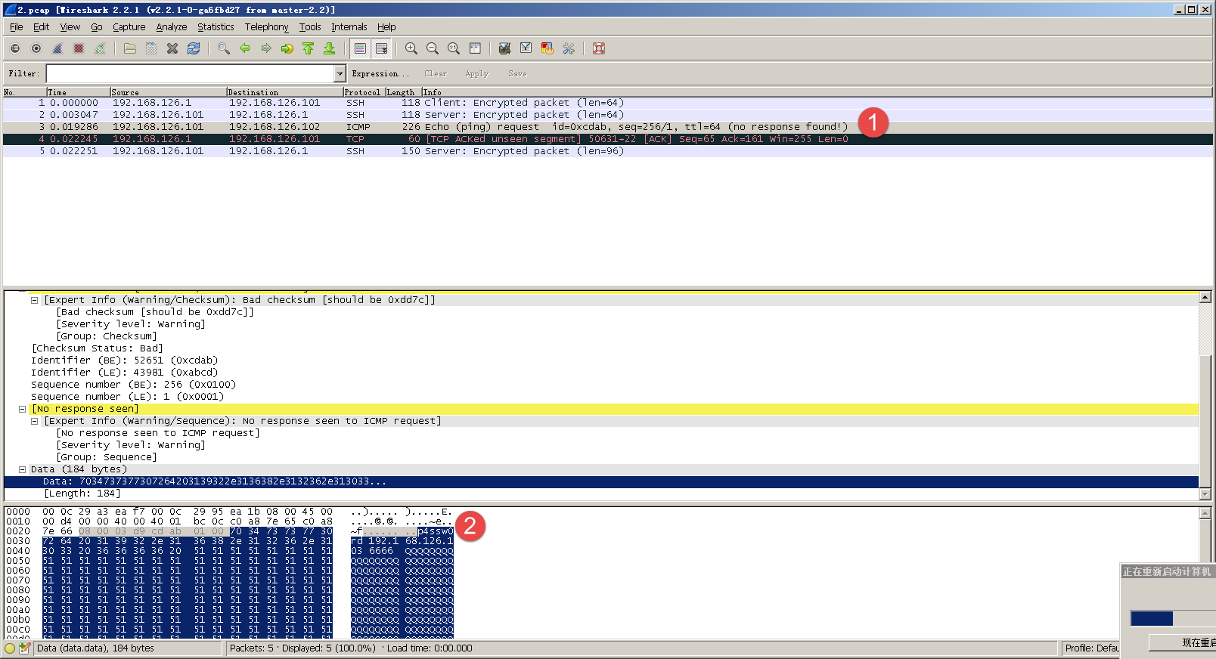1216x659 pixels.
Task: Open the View menu
Action: click(70, 27)
